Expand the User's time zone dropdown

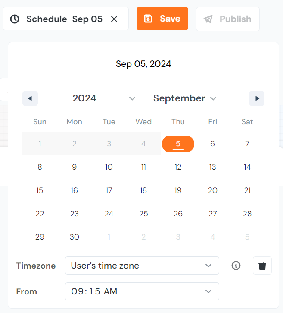(x=142, y=266)
